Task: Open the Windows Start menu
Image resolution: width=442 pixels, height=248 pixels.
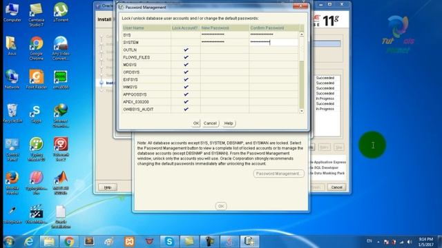Action: click(x=9, y=242)
